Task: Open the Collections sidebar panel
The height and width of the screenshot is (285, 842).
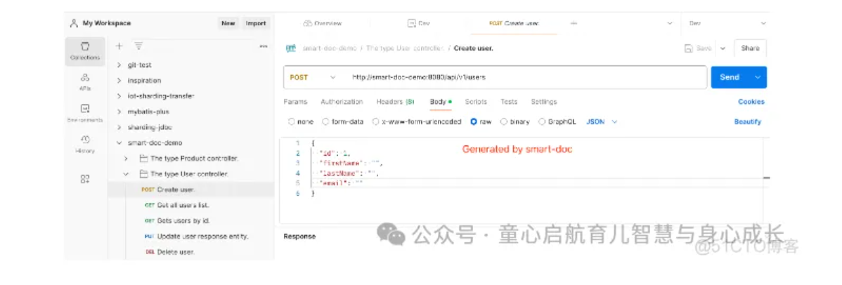Action: (85, 51)
